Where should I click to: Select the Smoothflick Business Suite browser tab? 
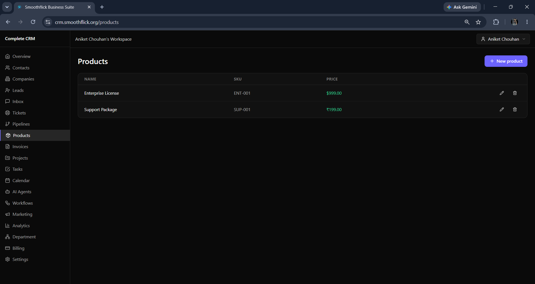point(54,7)
